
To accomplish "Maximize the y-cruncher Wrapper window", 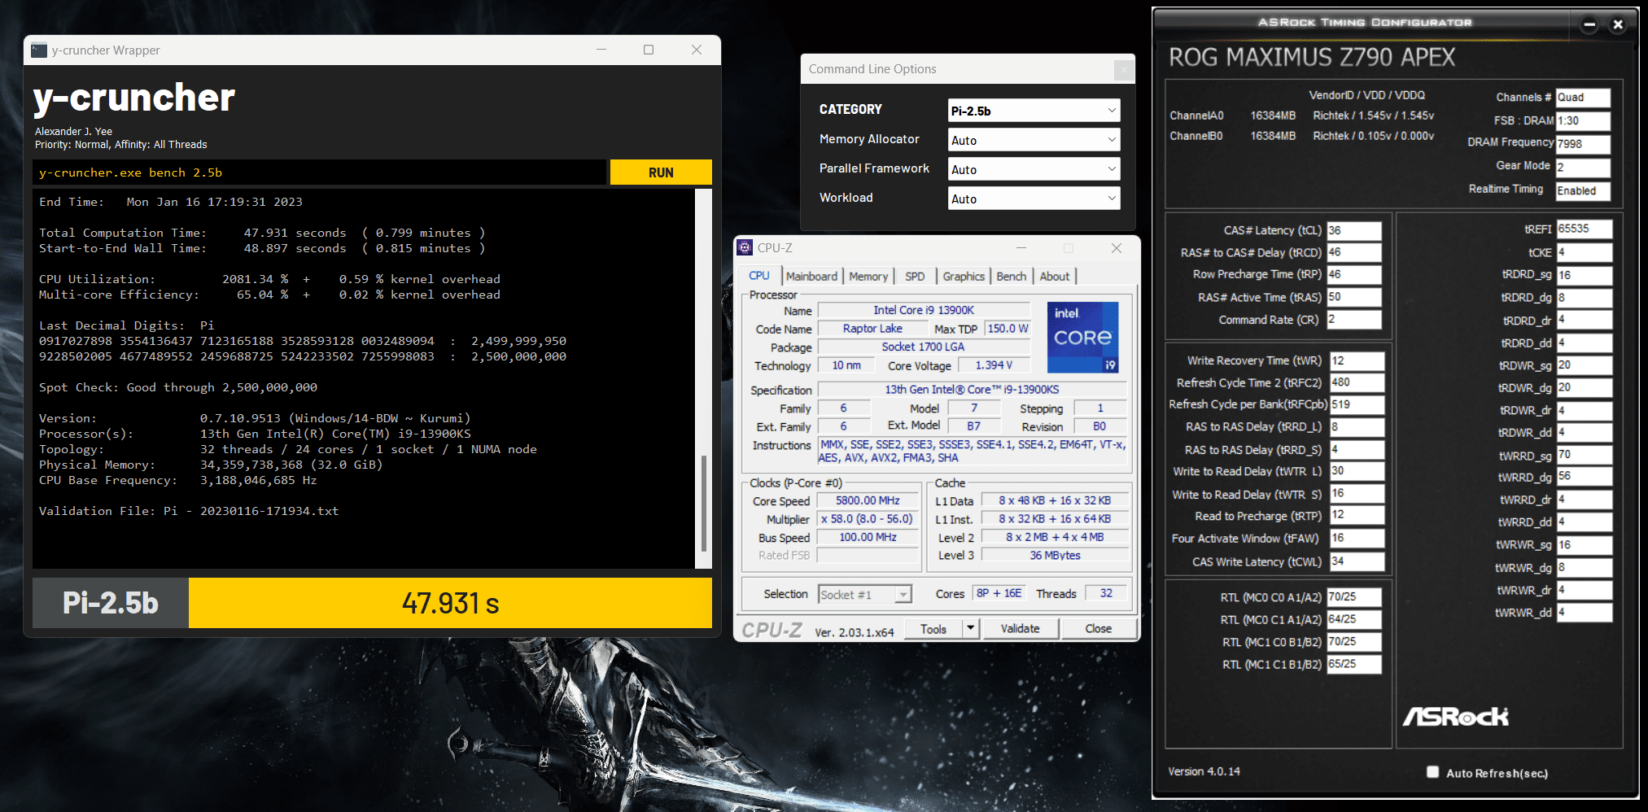I will [649, 50].
